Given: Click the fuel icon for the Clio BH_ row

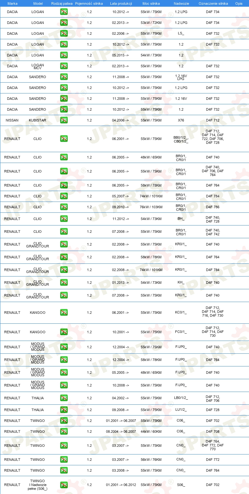Looking at the screenshot, I should coord(64,219).
